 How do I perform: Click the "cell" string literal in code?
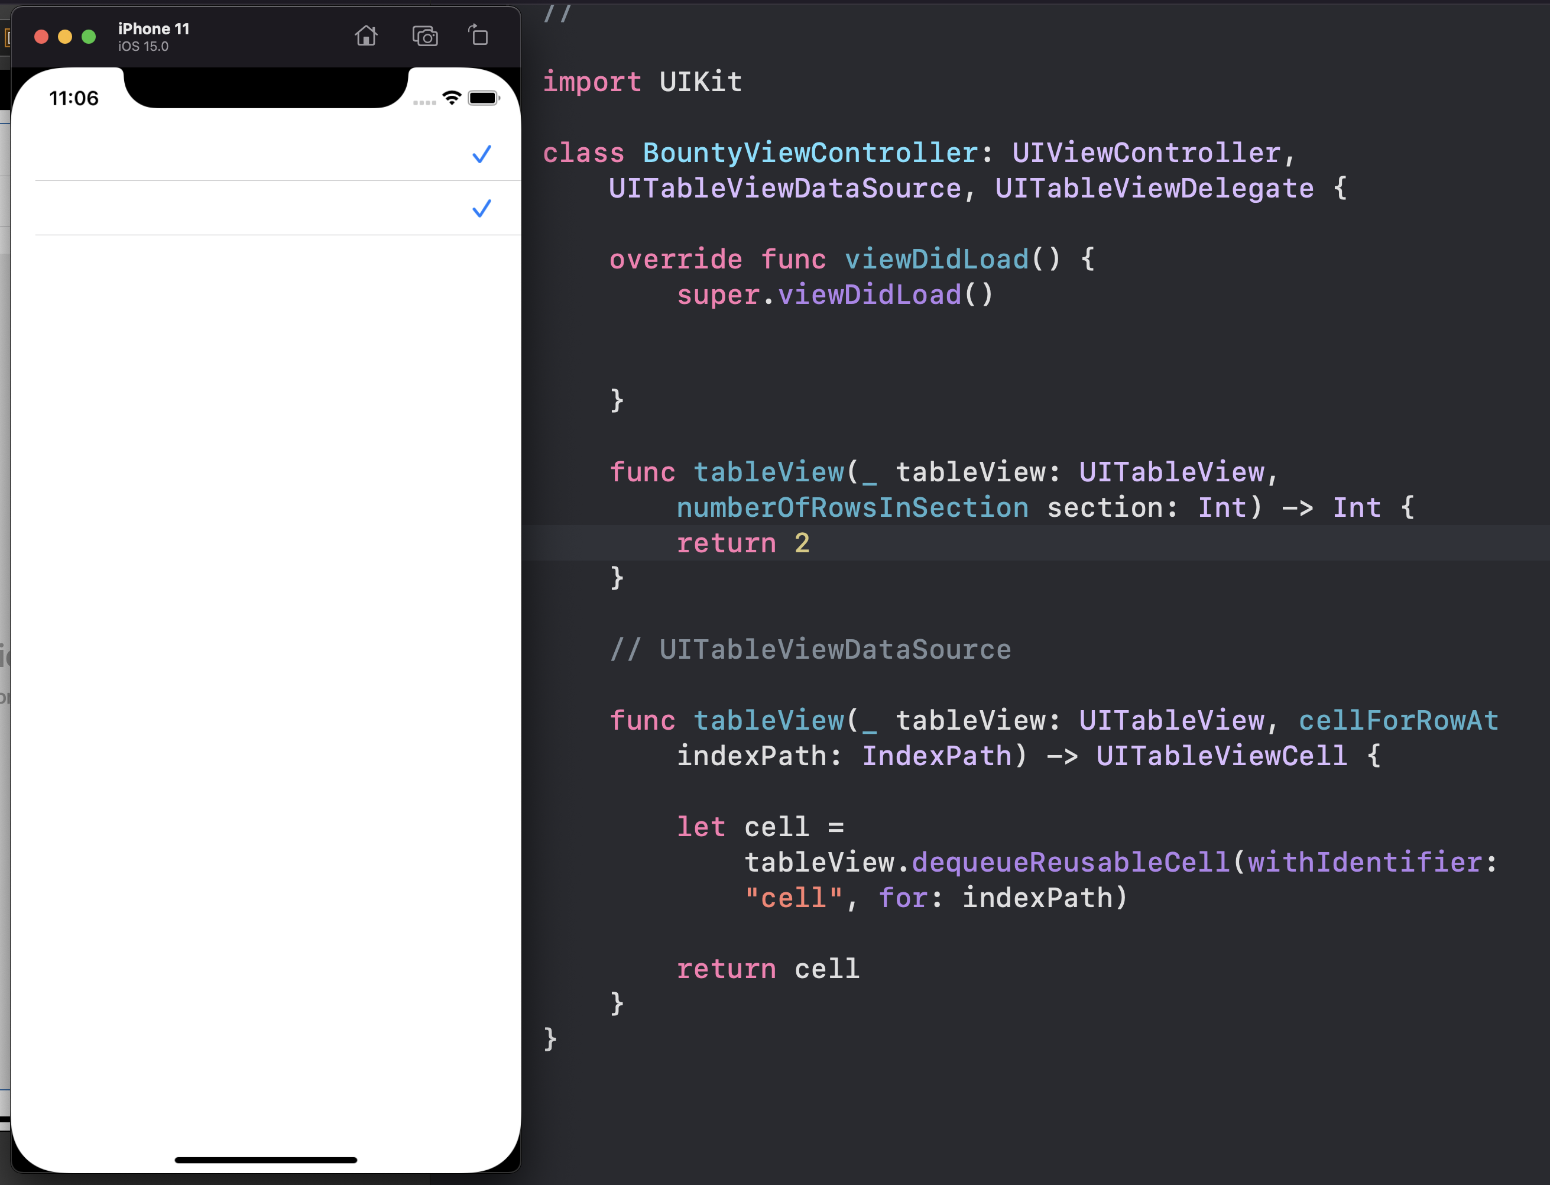pos(793,898)
